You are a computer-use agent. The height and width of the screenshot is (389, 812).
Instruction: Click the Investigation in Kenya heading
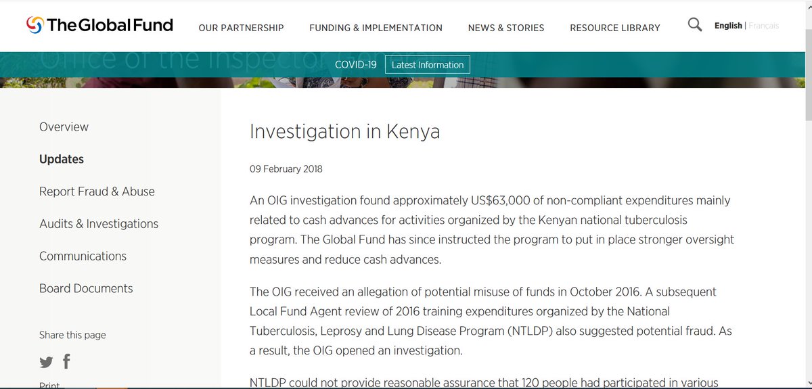click(x=344, y=131)
